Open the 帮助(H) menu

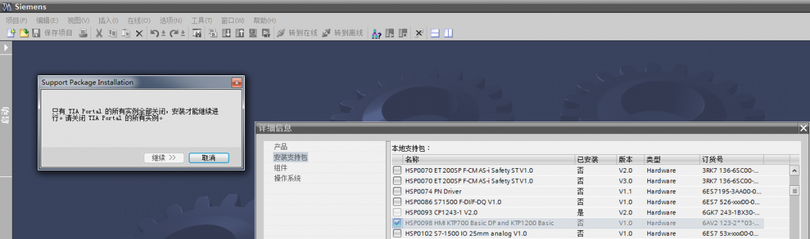[x=264, y=20]
